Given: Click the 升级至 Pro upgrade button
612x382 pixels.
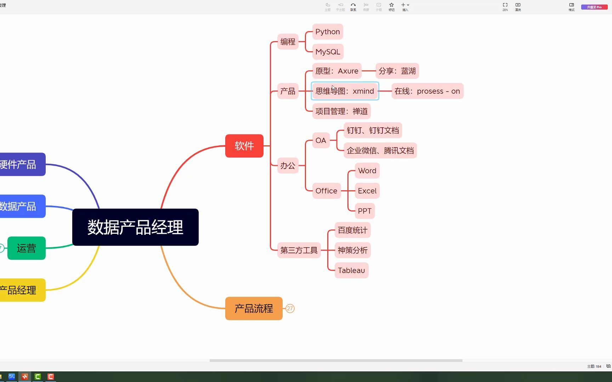Looking at the screenshot, I should (x=594, y=7).
